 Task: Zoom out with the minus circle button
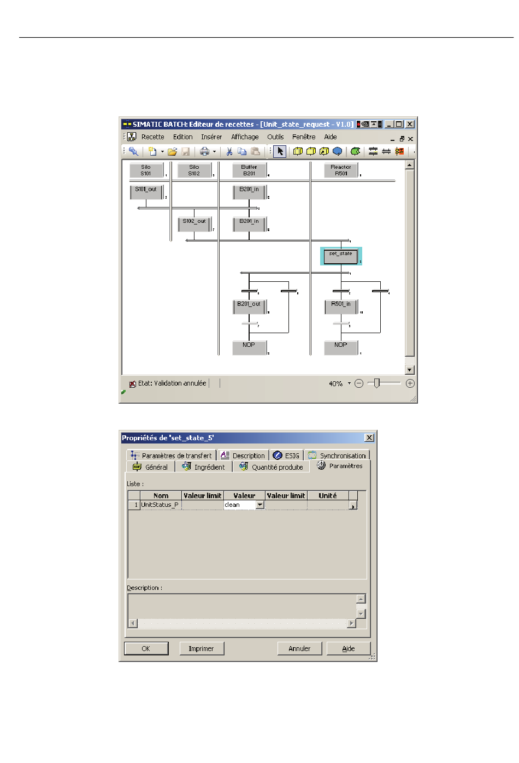coord(359,384)
